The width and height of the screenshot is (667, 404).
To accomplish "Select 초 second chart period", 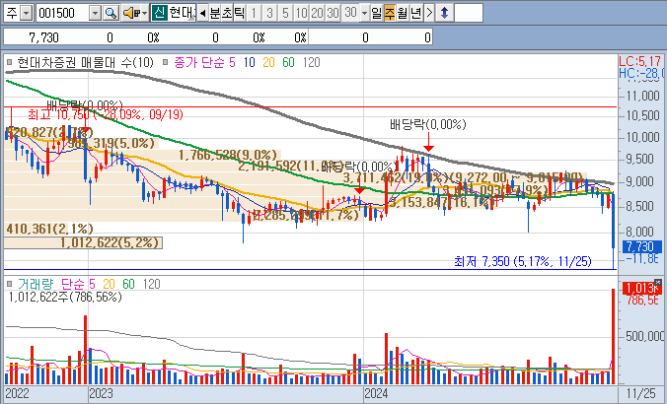I will pos(227,13).
